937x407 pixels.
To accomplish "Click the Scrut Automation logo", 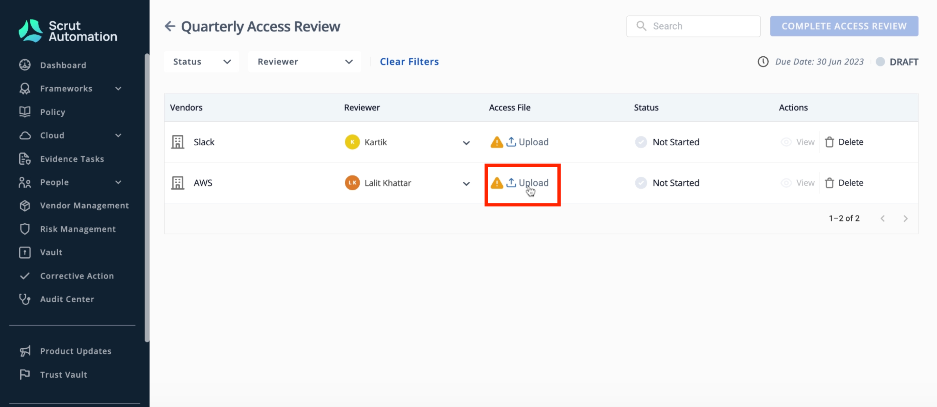I will coord(68,31).
